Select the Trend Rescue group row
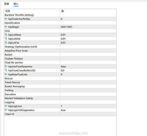Viewport: 147px width, 136px height. tap(60, 82)
